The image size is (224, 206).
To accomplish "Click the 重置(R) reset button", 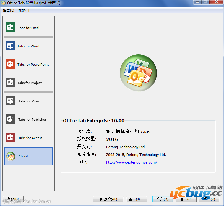I will 209,199.
